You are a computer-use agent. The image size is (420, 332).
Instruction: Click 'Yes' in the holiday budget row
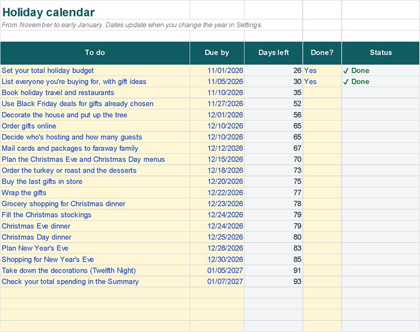(322, 70)
